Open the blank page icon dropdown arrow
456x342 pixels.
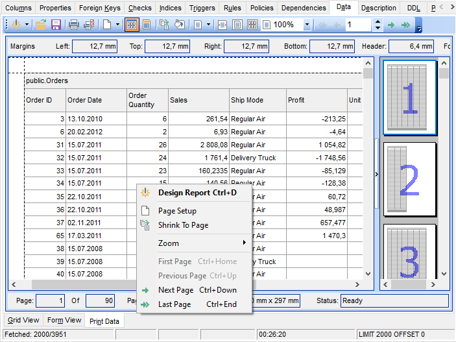(x=117, y=25)
